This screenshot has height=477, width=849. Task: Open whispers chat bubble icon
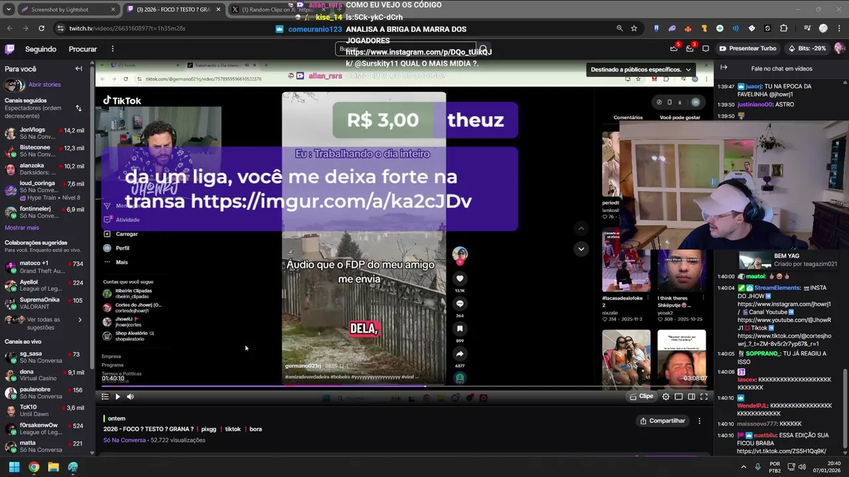click(x=706, y=48)
